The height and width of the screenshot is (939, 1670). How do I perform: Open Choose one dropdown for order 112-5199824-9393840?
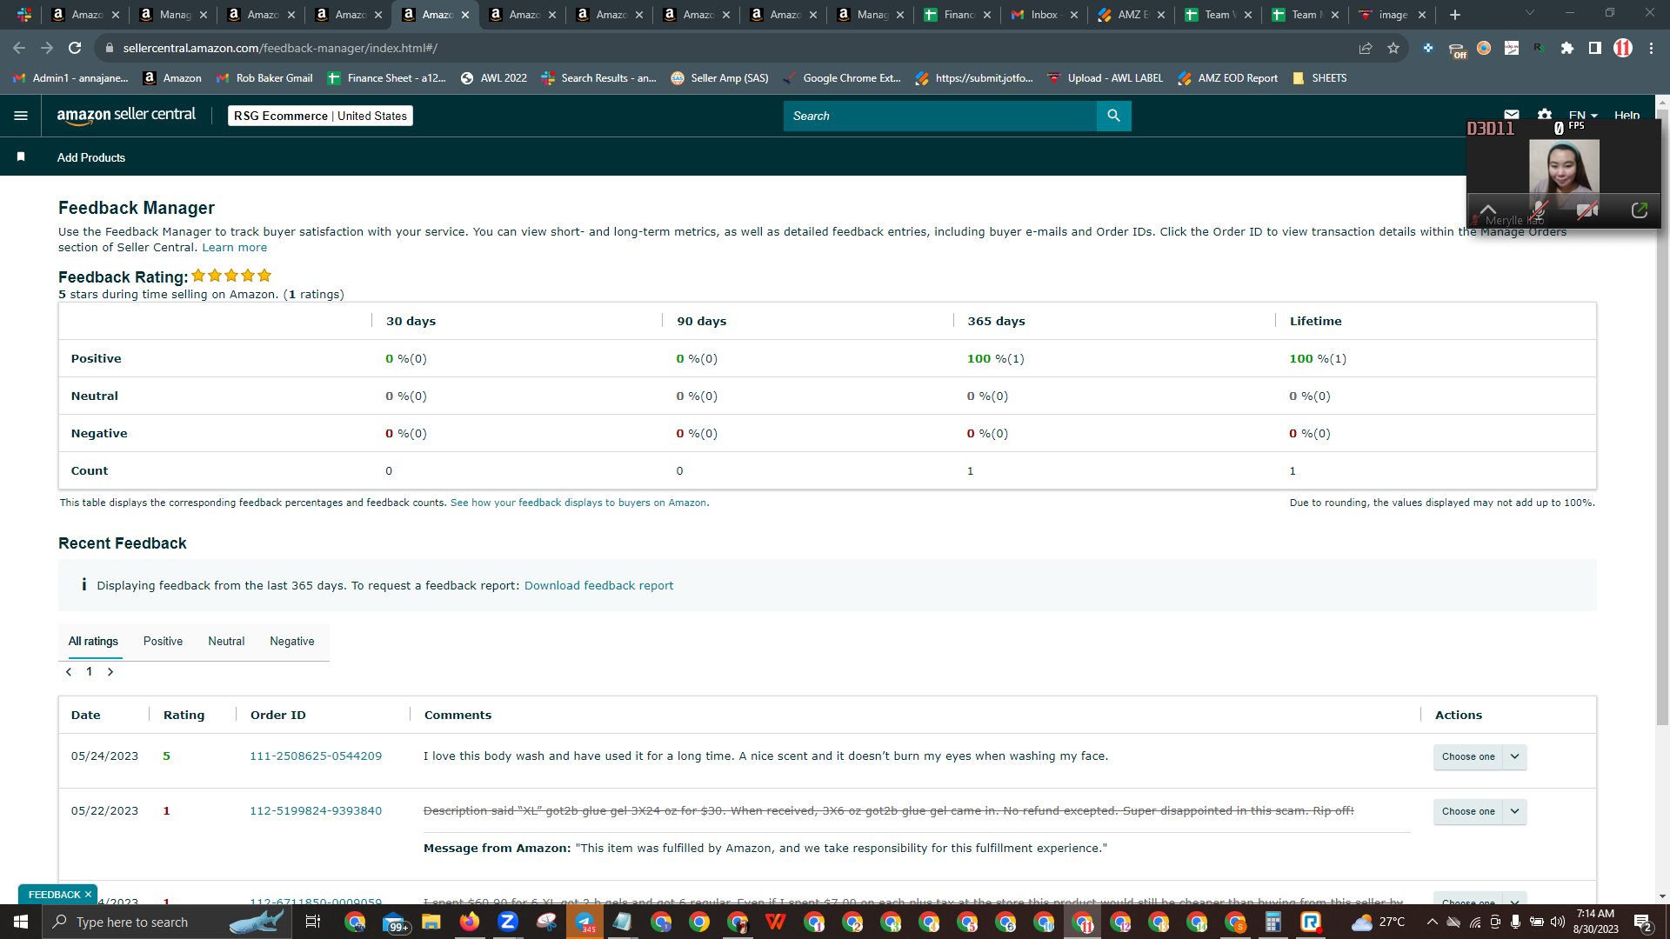pyautogui.click(x=1480, y=811)
